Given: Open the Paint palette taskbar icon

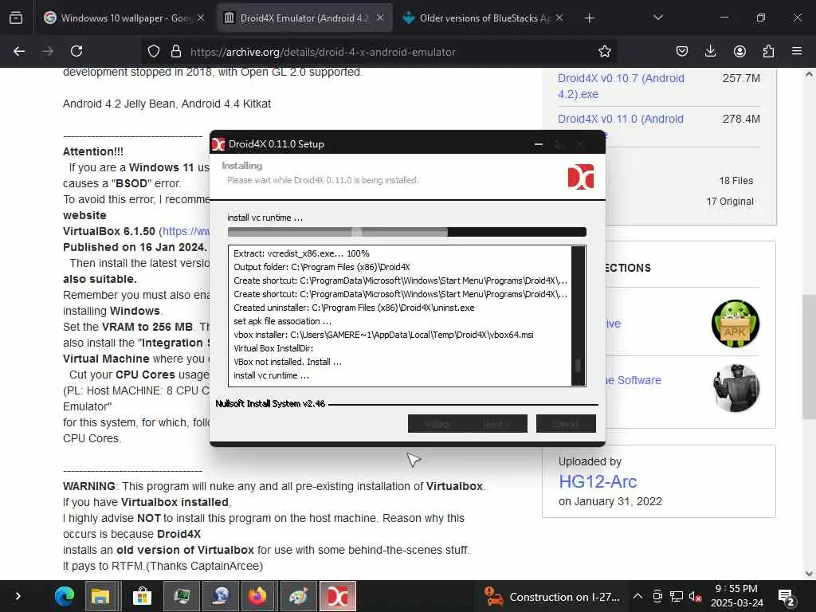Looking at the screenshot, I should click(298, 596).
